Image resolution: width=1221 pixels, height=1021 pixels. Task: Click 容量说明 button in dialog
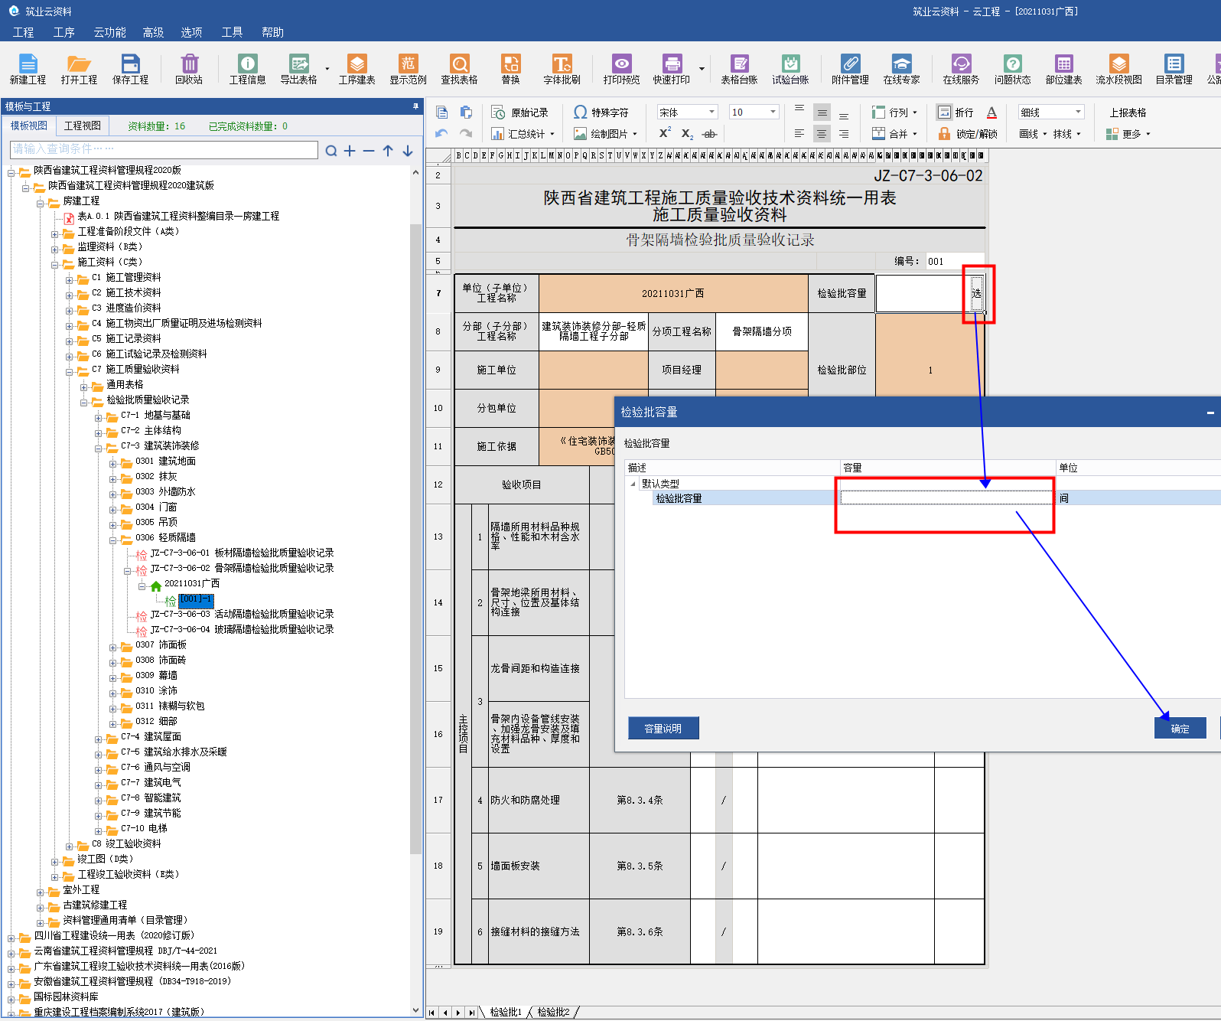pyautogui.click(x=663, y=728)
